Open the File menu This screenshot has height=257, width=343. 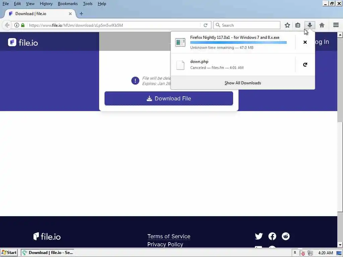(5, 4)
